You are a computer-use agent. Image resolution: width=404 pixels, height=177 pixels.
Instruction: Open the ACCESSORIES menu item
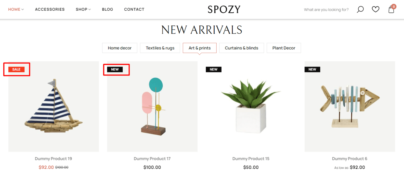pos(50,10)
